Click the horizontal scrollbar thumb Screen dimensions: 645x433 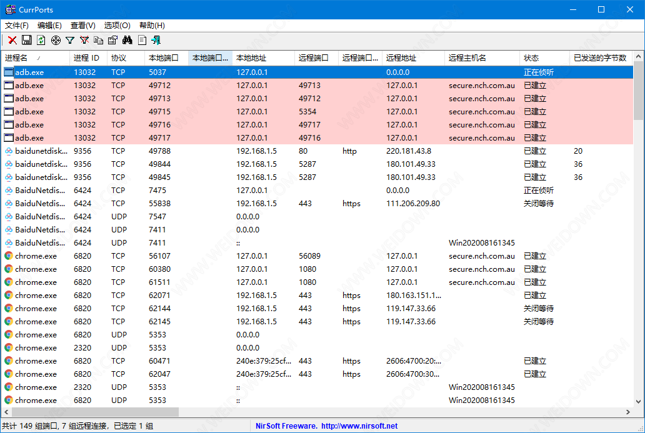click(x=96, y=412)
